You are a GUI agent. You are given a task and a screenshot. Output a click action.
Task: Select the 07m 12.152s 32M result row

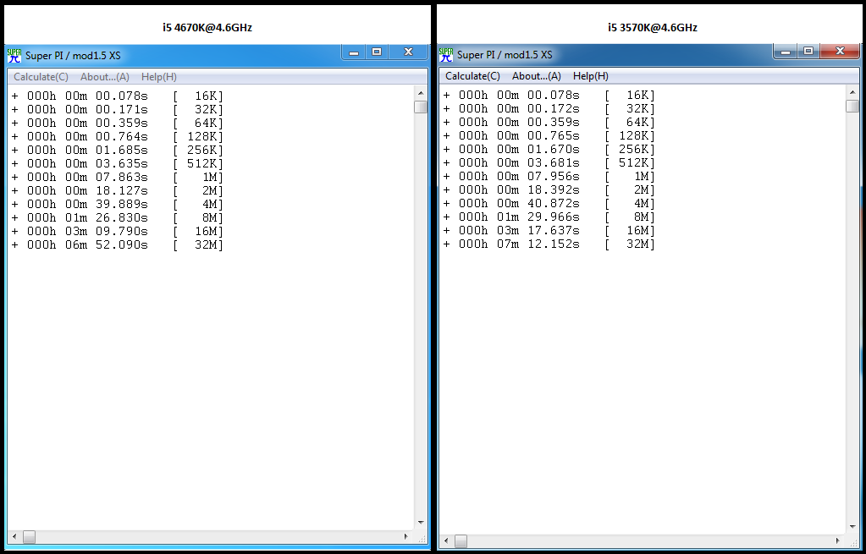coord(549,244)
